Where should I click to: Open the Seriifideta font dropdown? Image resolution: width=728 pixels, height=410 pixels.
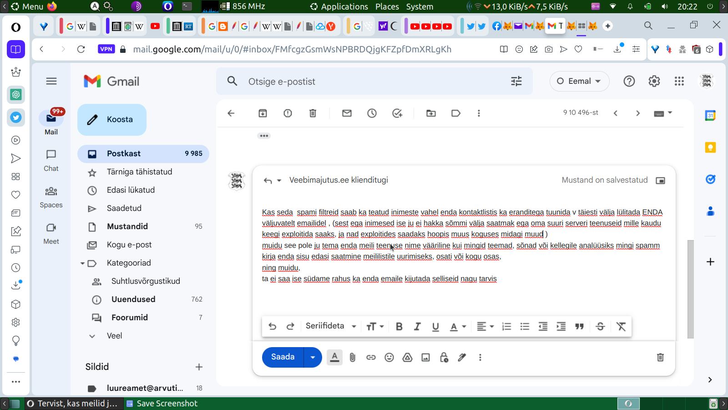[x=331, y=326]
